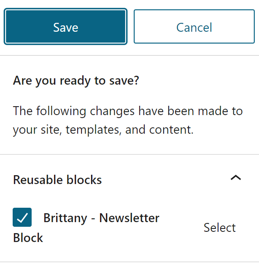
Task: Click the word 'Block' under the checkbox
Action: [28, 238]
